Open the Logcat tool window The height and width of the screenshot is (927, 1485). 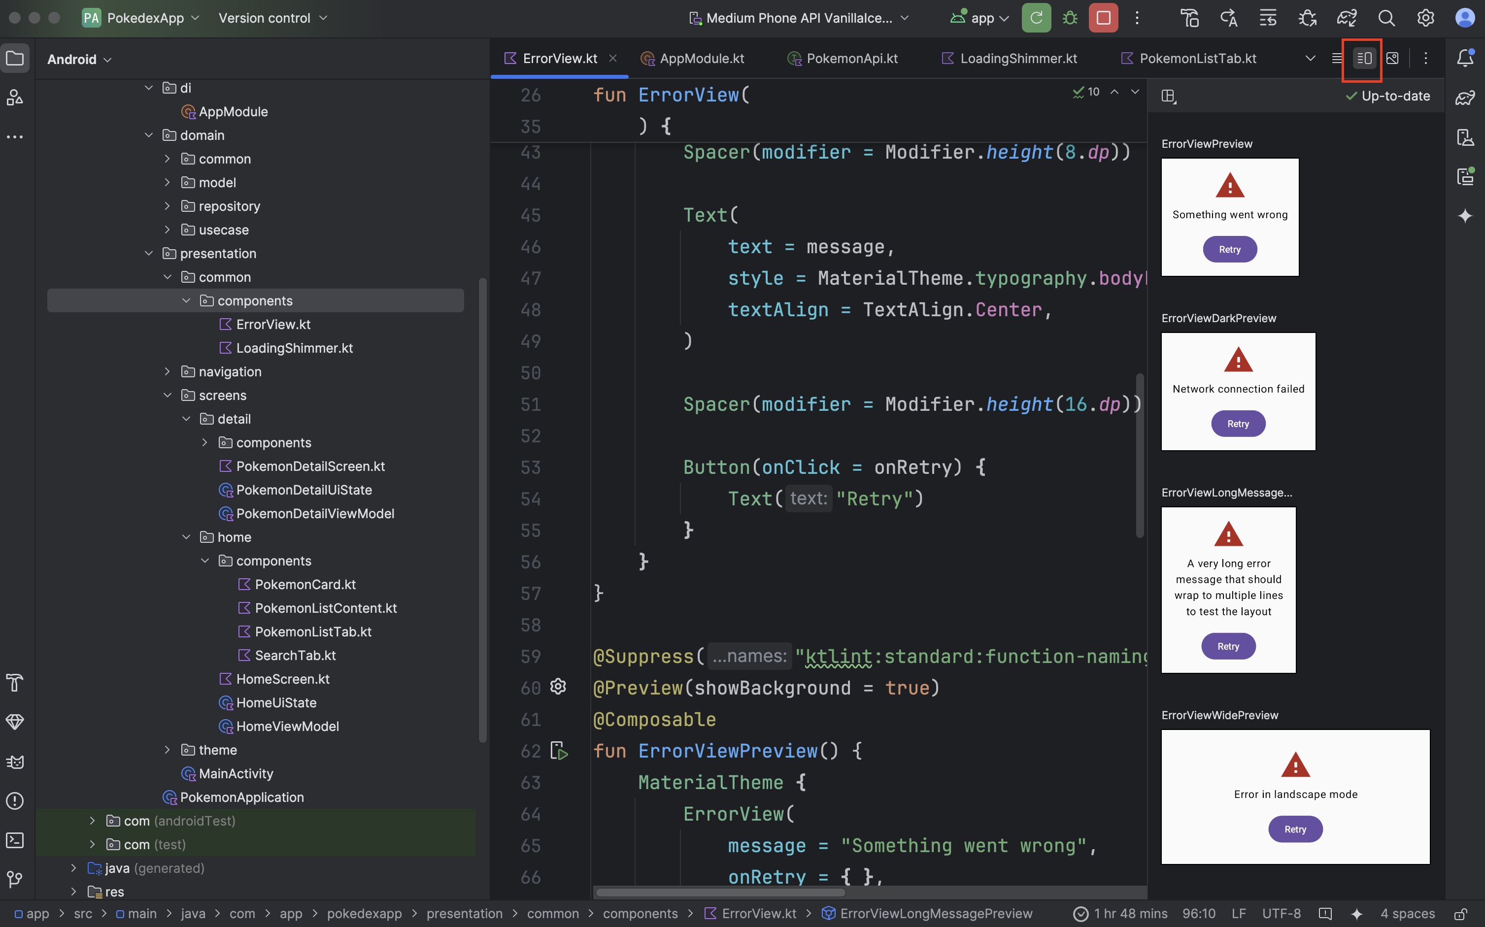point(15,761)
